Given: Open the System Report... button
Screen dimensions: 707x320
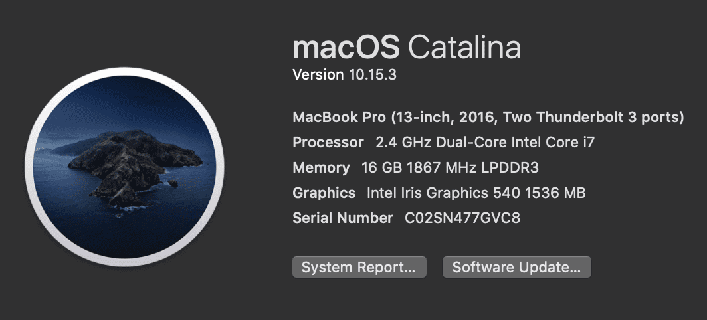Looking at the screenshot, I should (359, 267).
